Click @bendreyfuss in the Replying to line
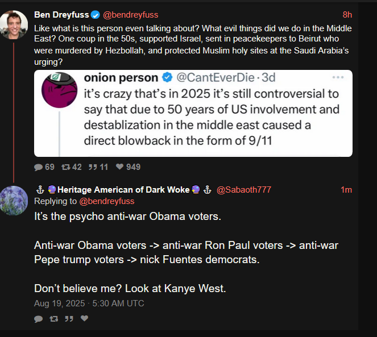 (108, 201)
